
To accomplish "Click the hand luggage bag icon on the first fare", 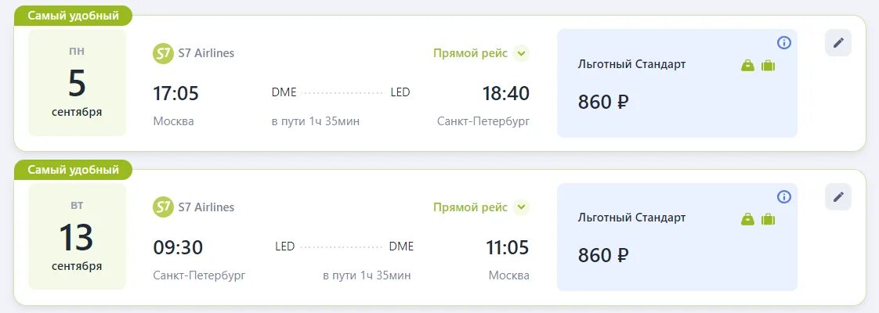I will [748, 66].
